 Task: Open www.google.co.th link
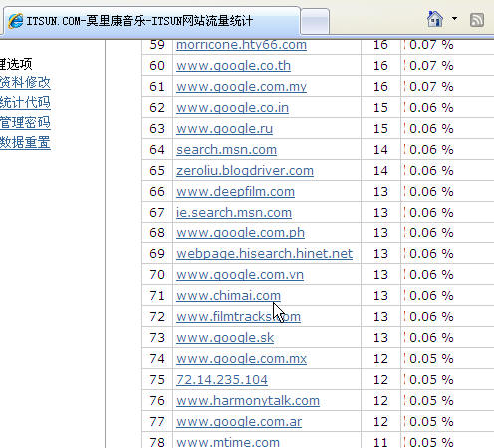pyautogui.click(x=233, y=66)
